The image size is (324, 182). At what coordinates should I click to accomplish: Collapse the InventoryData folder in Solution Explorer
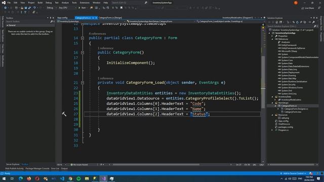pyautogui.click(x=272, y=97)
